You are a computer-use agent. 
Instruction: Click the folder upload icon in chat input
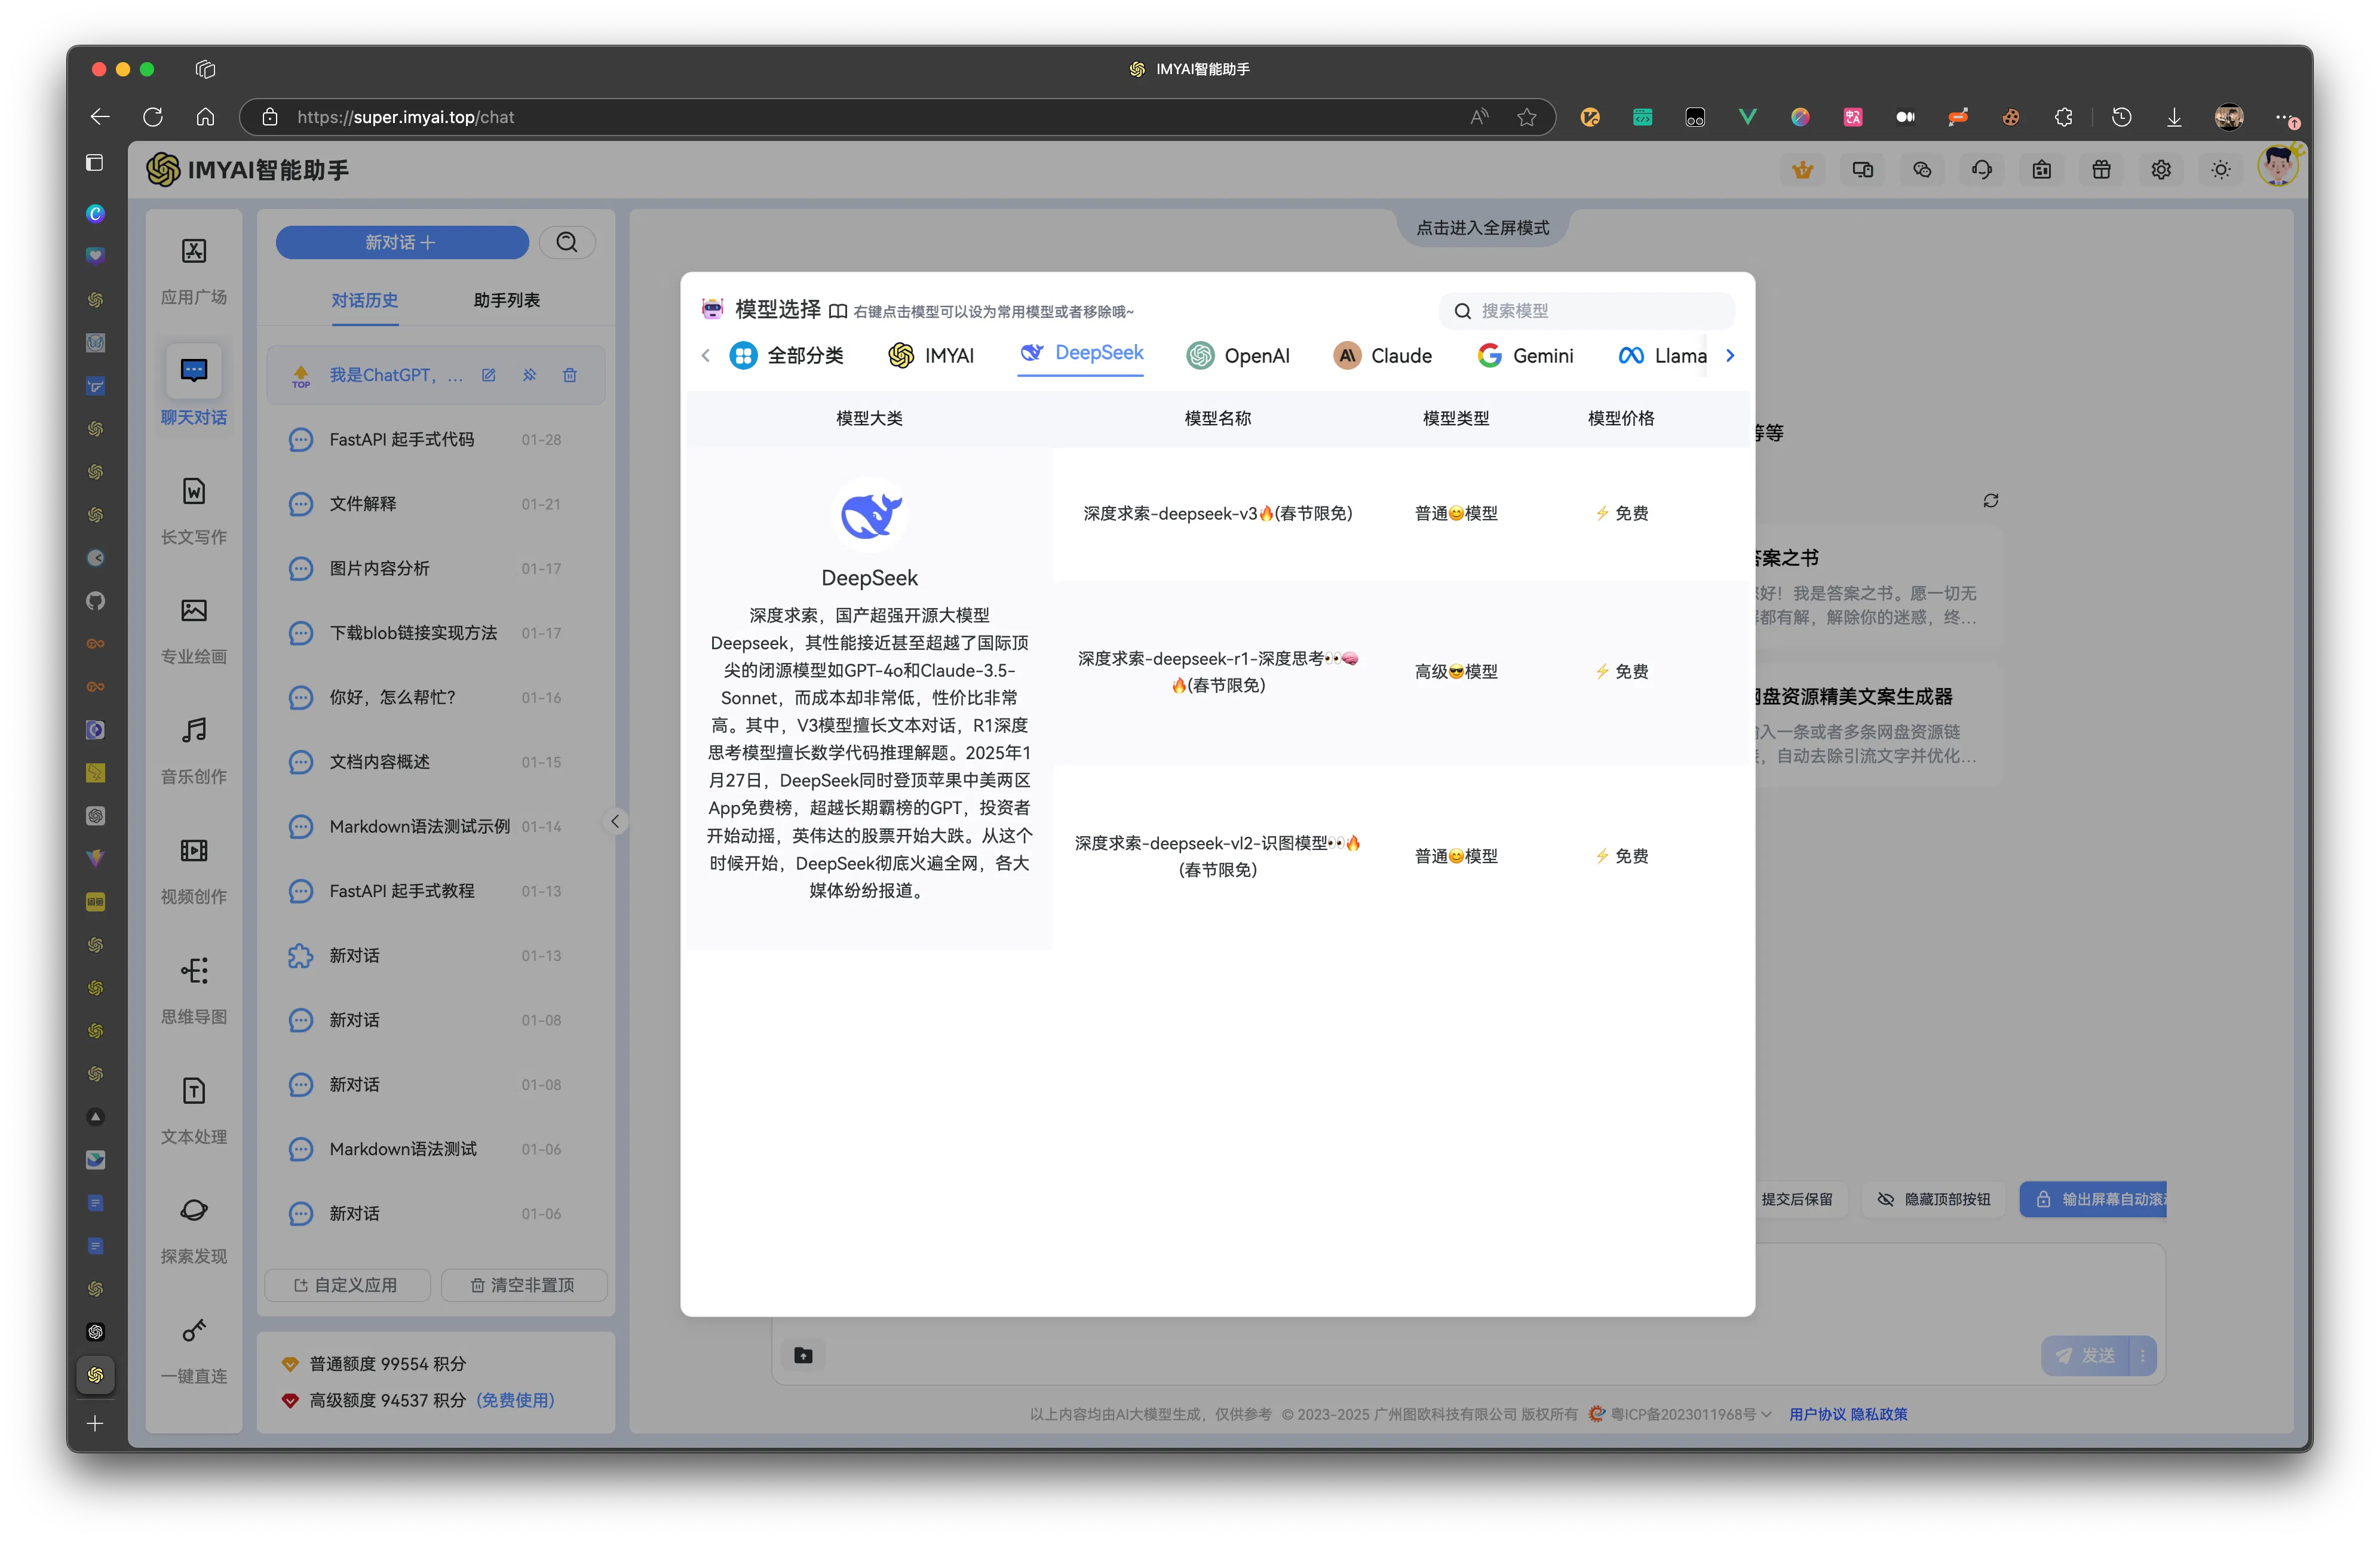coord(803,1355)
